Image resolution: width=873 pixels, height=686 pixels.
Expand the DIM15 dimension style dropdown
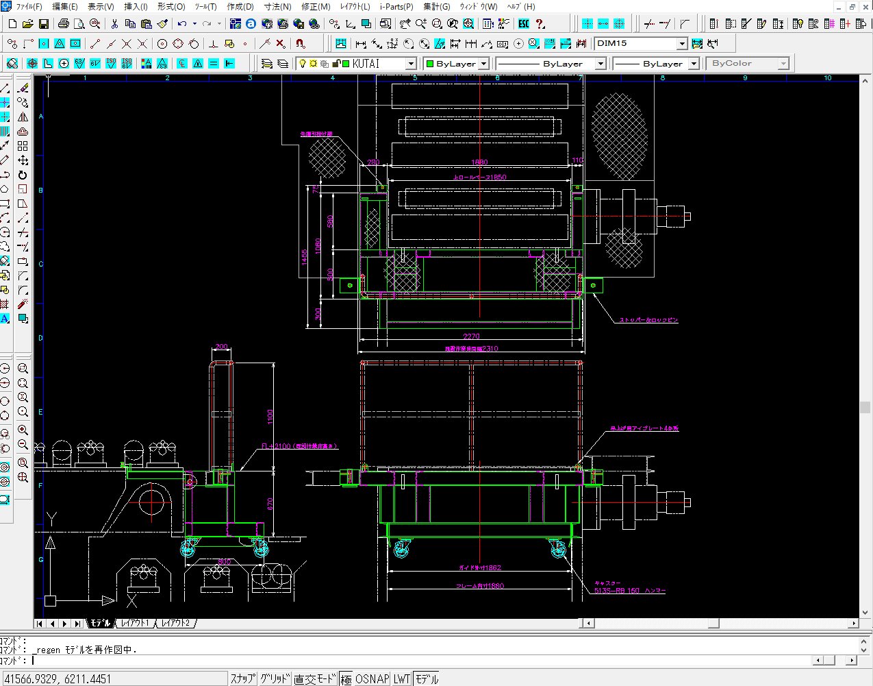click(x=681, y=44)
